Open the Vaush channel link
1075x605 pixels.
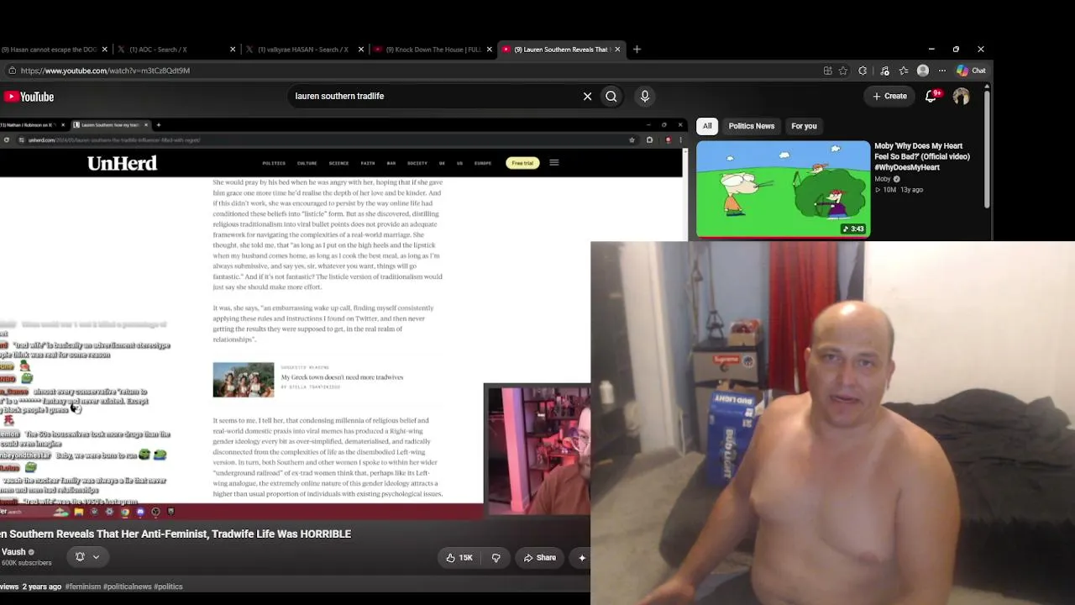click(14, 552)
